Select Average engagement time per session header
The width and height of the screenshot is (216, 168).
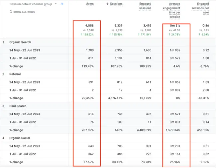(172, 10)
